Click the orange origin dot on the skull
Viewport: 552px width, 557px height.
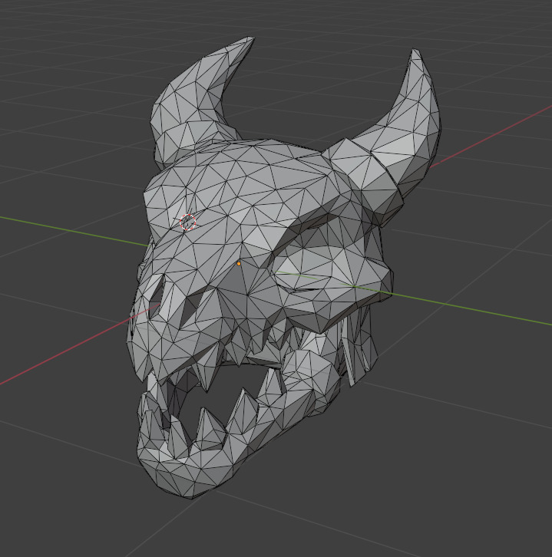(239, 264)
